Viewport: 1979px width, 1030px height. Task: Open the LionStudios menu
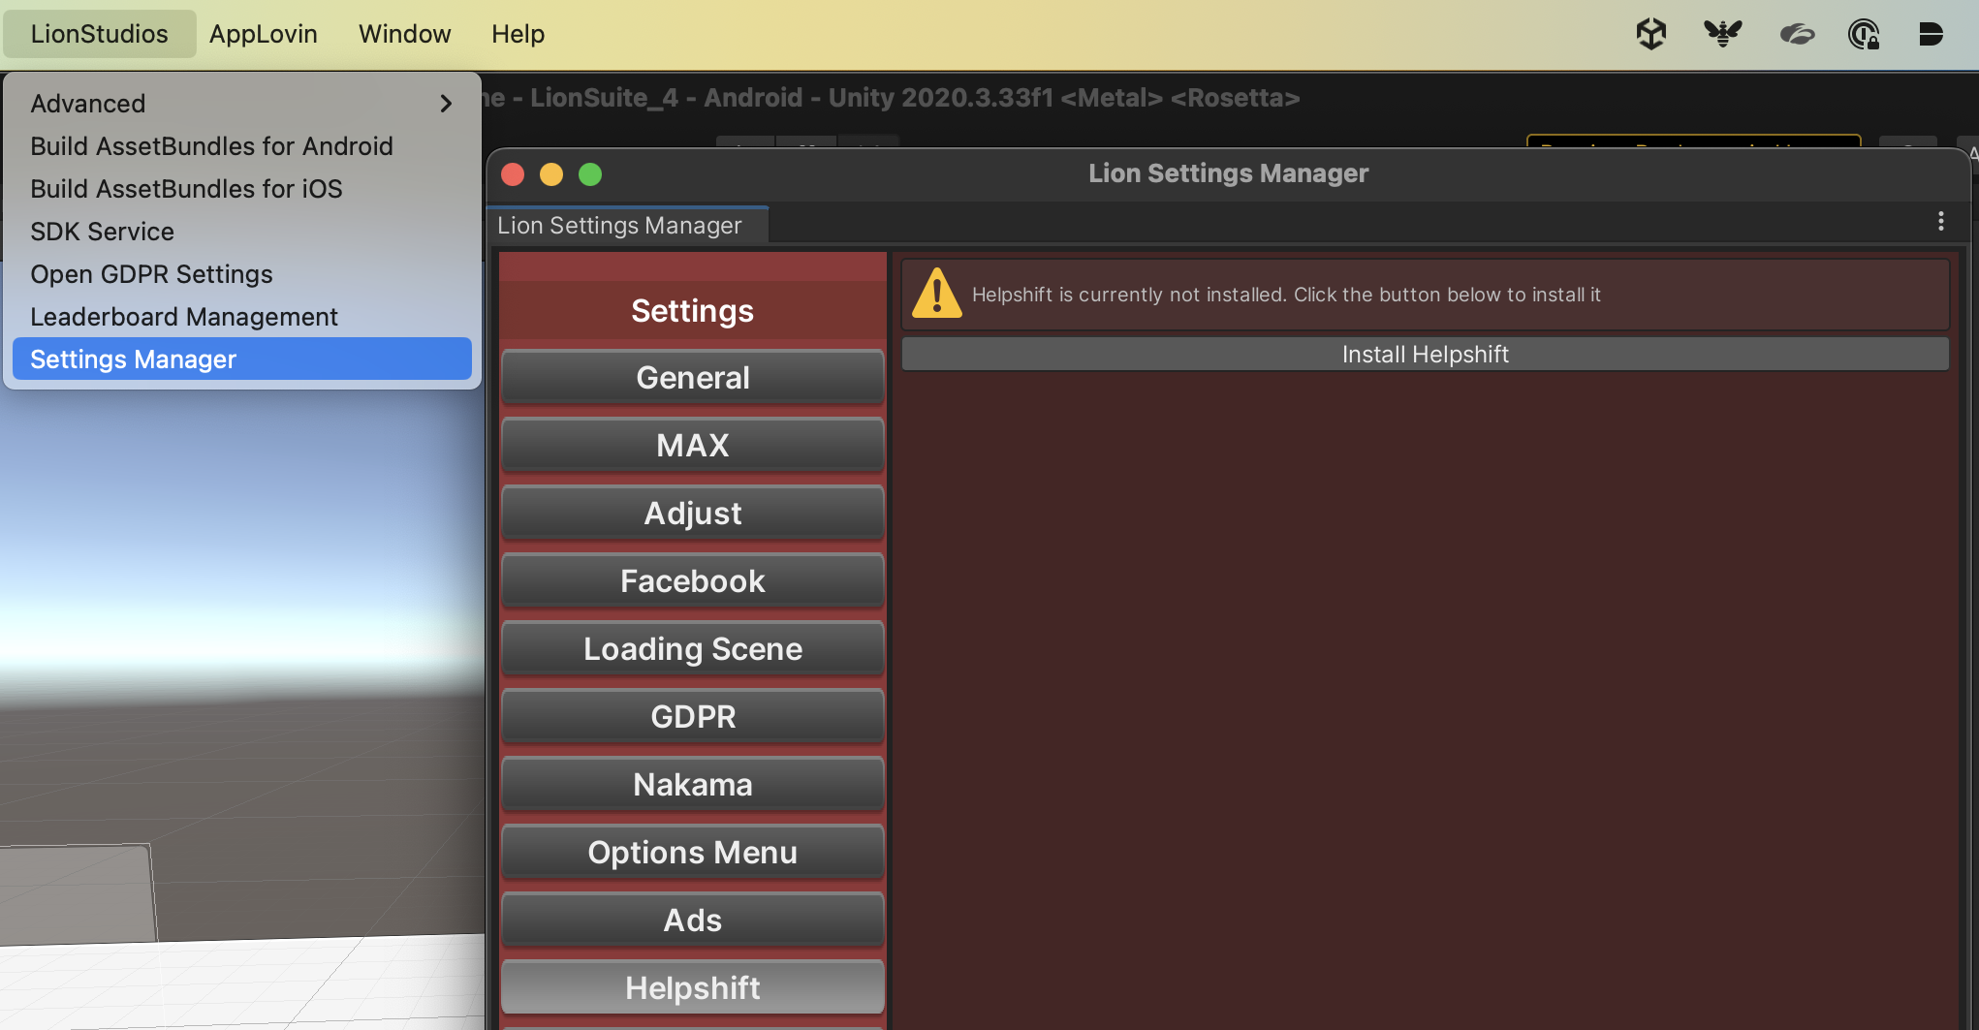(x=100, y=34)
